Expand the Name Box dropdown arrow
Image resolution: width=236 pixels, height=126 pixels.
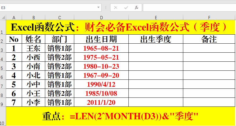pos(99,7)
